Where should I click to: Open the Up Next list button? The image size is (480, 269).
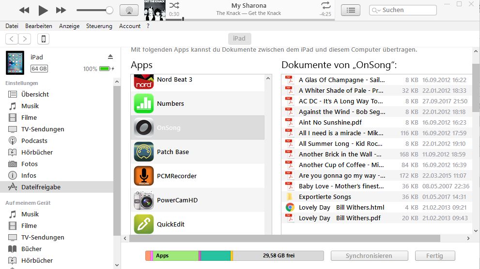click(x=351, y=10)
